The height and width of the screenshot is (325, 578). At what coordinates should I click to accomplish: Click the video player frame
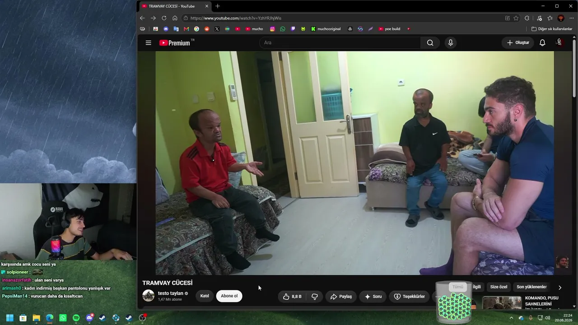tap(354, 163)
